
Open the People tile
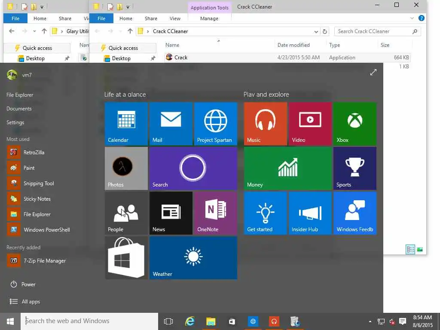[x=126, y=213]
